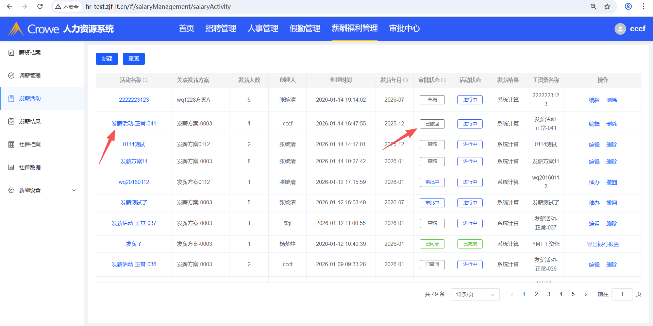Click the user avatar icon beside cccf
The width and height of the screenshot is (653, 326).
tap(620, 29)
